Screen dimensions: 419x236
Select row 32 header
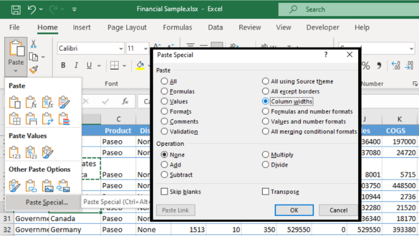pos(7,230)
